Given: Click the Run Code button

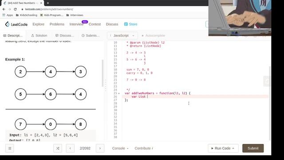Looking at the screenshot, I should (x=223, y=148).
